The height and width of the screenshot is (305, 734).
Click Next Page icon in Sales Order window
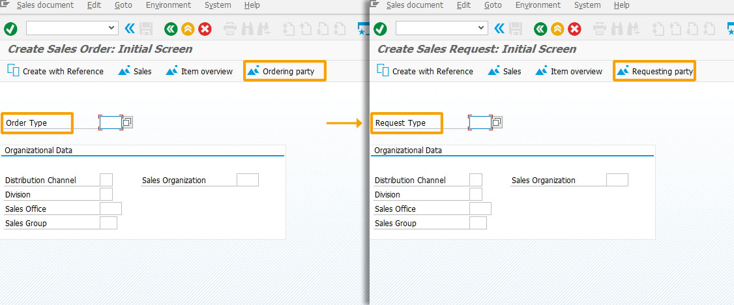coord(323,29)
